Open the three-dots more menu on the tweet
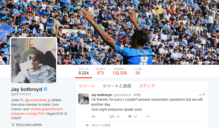The width and height of the screenshot is (219, 128). [148, 116]
